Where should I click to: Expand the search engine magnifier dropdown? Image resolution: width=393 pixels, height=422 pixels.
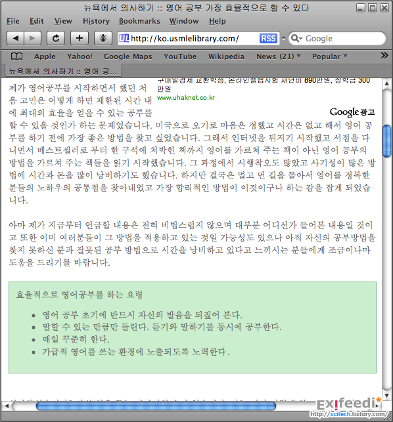tap(297, 39)
